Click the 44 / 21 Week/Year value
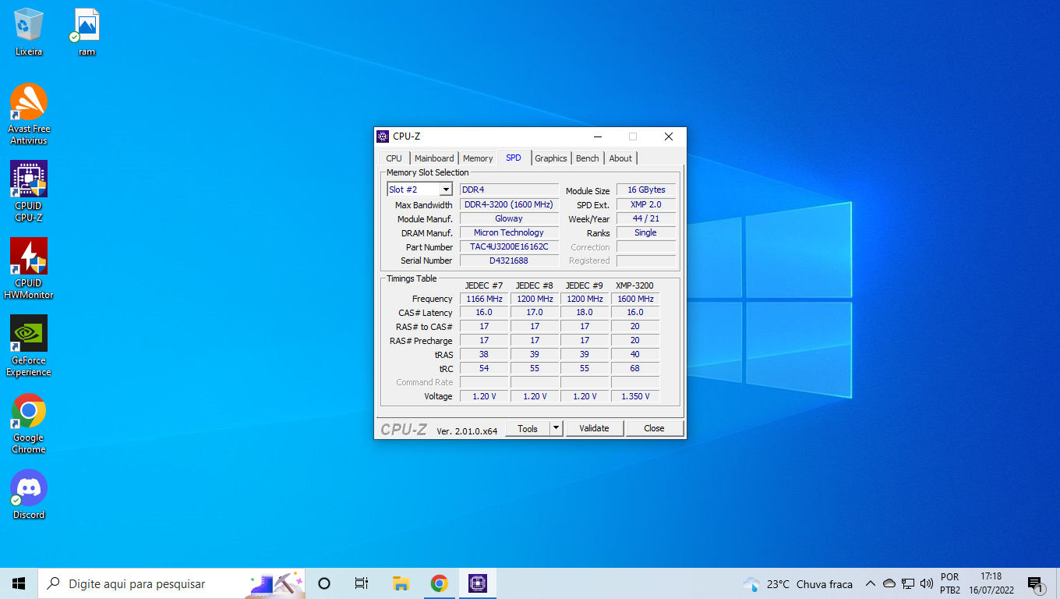 646,218
